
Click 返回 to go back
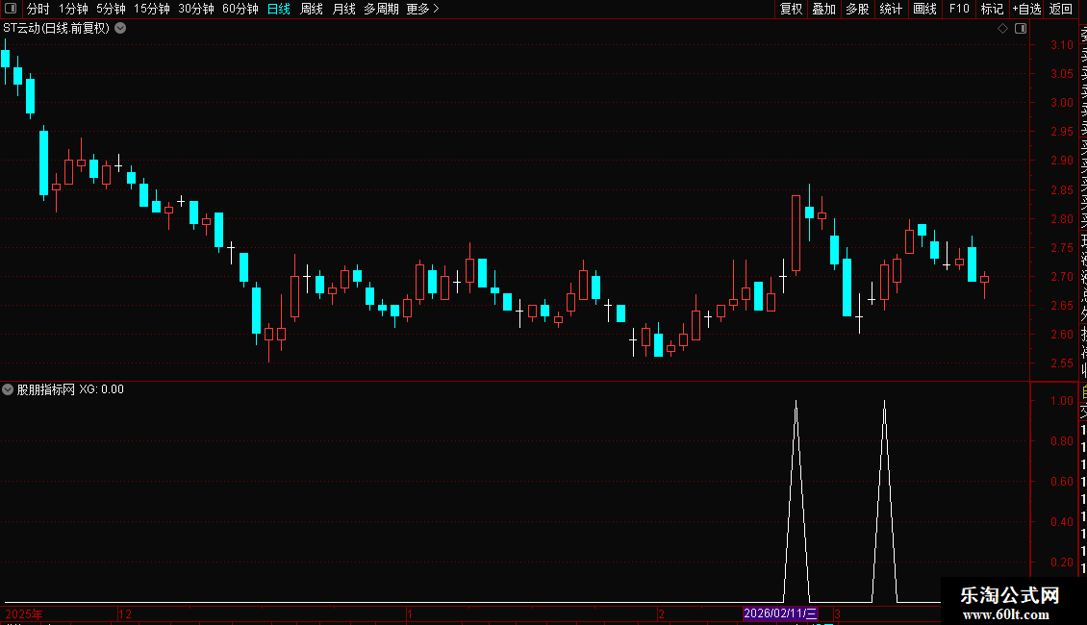[1061, 9]
